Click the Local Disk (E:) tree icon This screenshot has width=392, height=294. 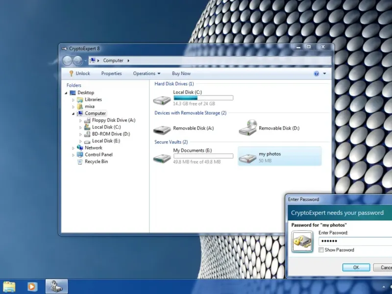(87, 142)
